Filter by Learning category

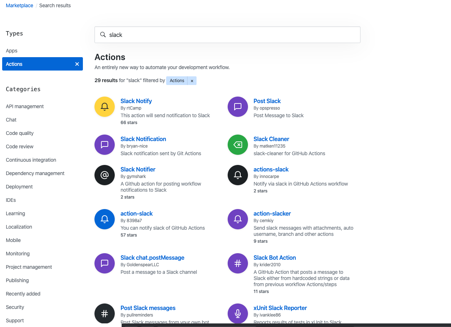coord(15,213)
